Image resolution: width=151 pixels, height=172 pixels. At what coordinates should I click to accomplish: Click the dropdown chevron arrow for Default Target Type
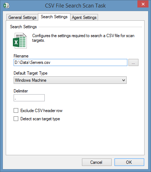[123, 80]
